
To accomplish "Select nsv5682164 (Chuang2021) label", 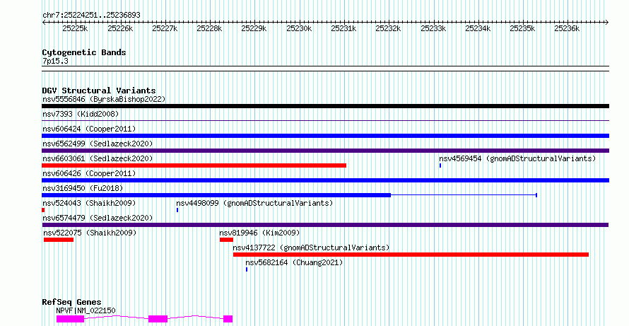I will [x=294, y=262].
